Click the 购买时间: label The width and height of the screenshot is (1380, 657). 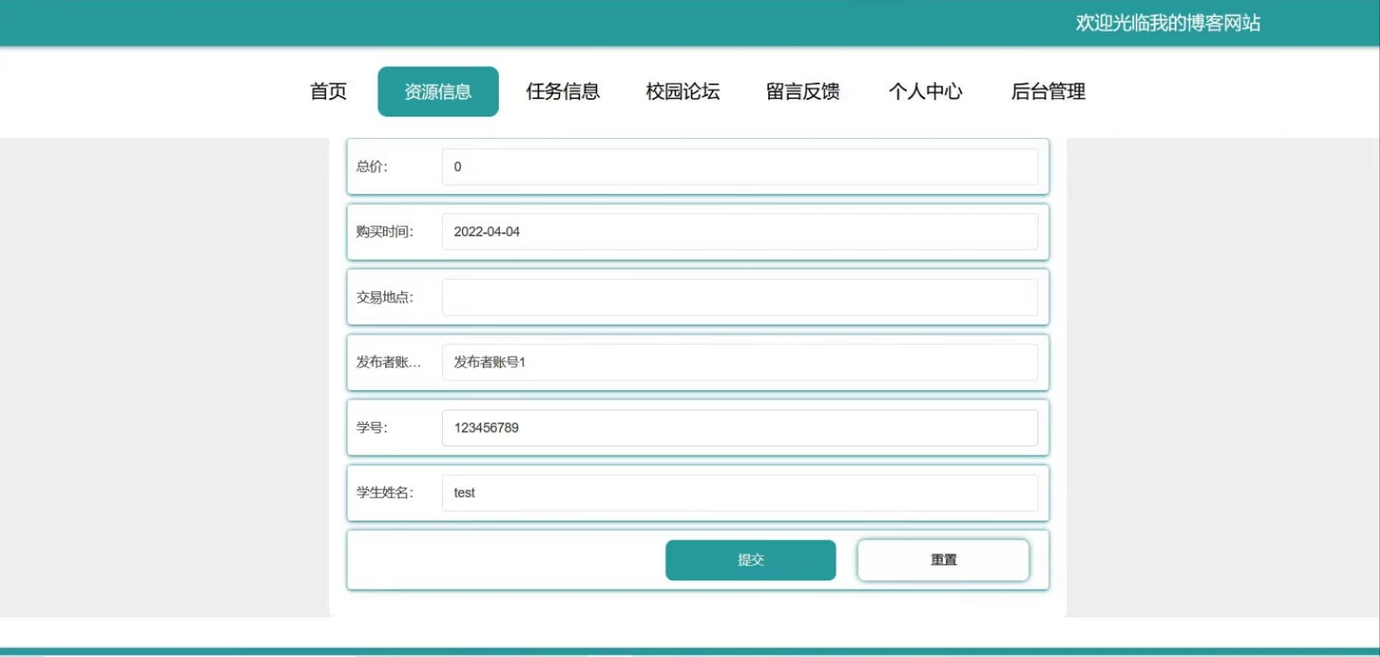[385, 232]
